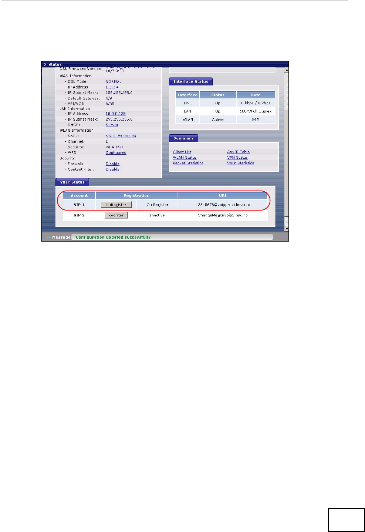Click the Status title arrow icon

click(x=45, y=64)
